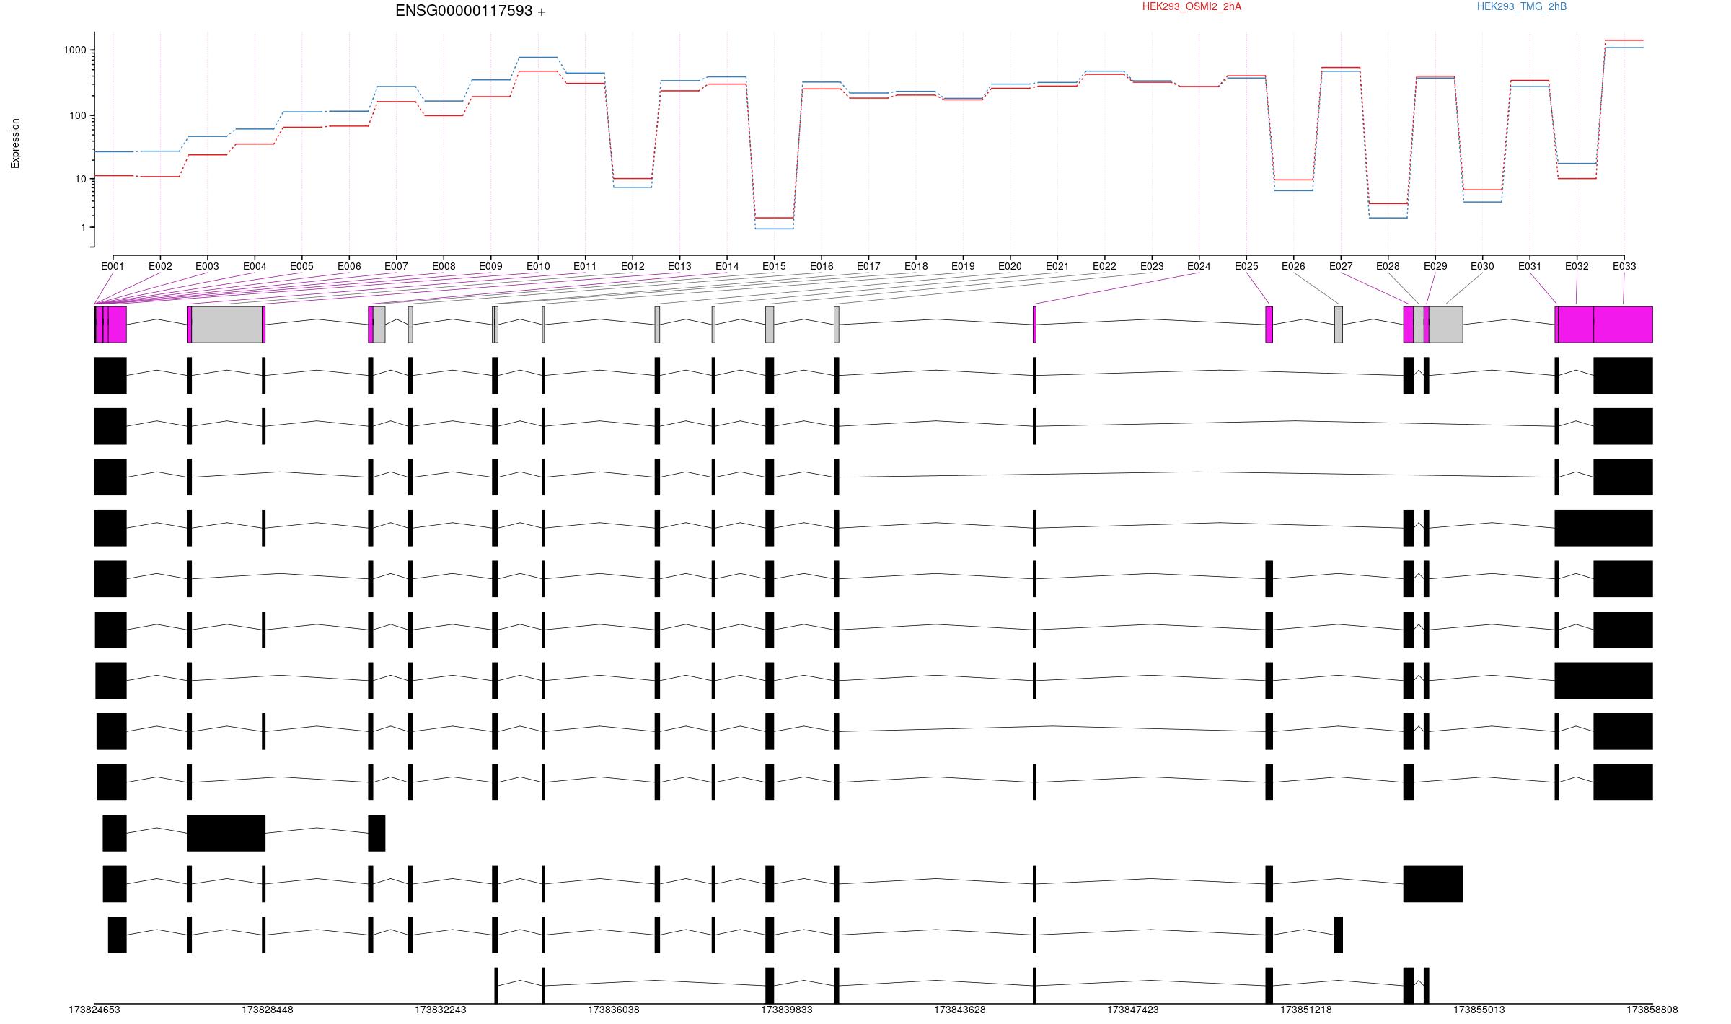Screen dimensions: 1731x1024
Task: Select exon label E005
Action: [301, 266]
